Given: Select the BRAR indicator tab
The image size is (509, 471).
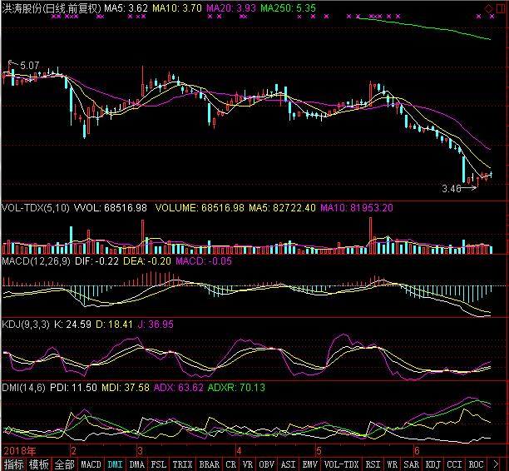Looking at the screenshot, I should click(209, 464).
